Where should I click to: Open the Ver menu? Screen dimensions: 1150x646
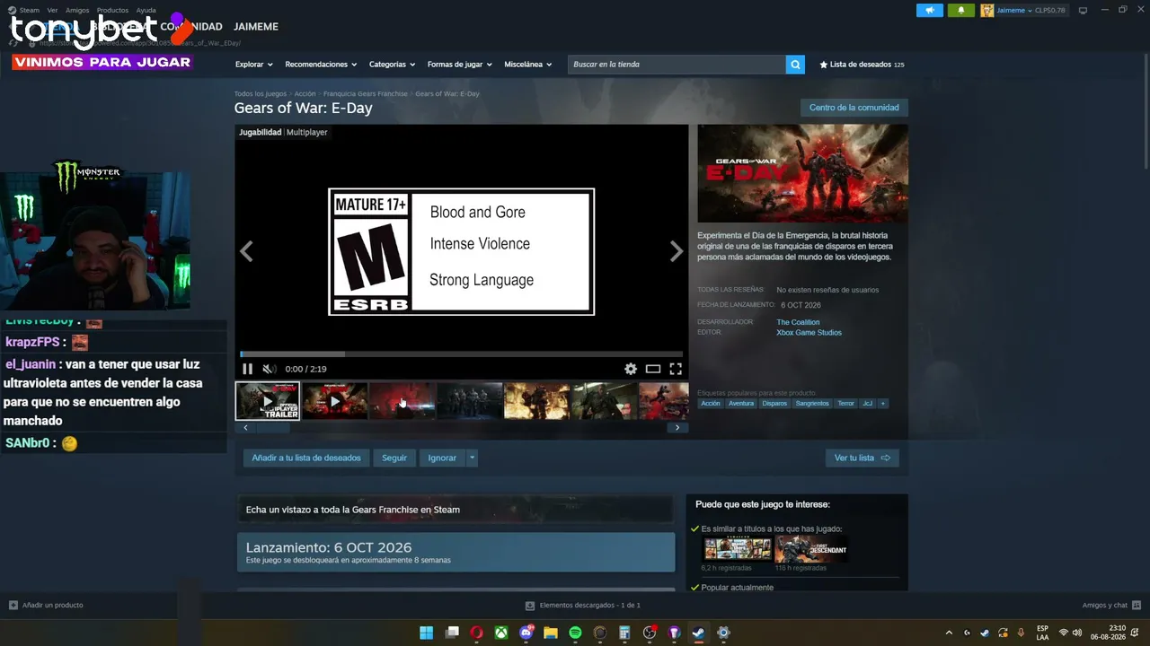(52, 10)
